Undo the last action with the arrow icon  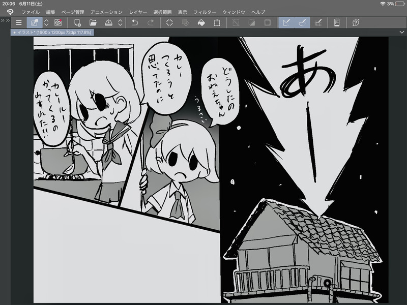(135, 22)
